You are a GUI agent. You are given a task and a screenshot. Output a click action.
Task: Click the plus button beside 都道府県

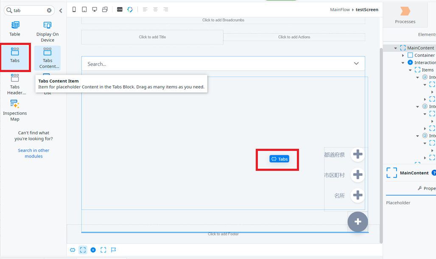(x=358, y=155)
